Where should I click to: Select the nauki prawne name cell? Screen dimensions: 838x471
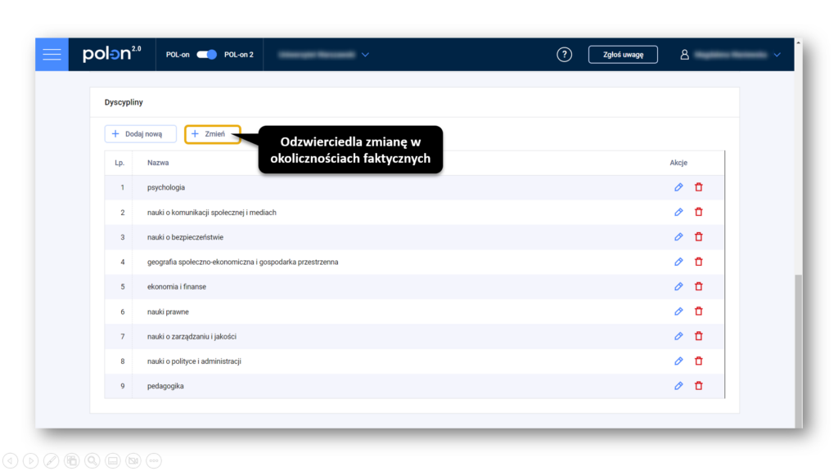tap(168, 312)
